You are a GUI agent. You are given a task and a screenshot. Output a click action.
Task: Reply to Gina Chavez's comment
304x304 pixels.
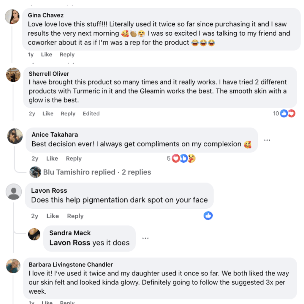click(x=67, y=55)
